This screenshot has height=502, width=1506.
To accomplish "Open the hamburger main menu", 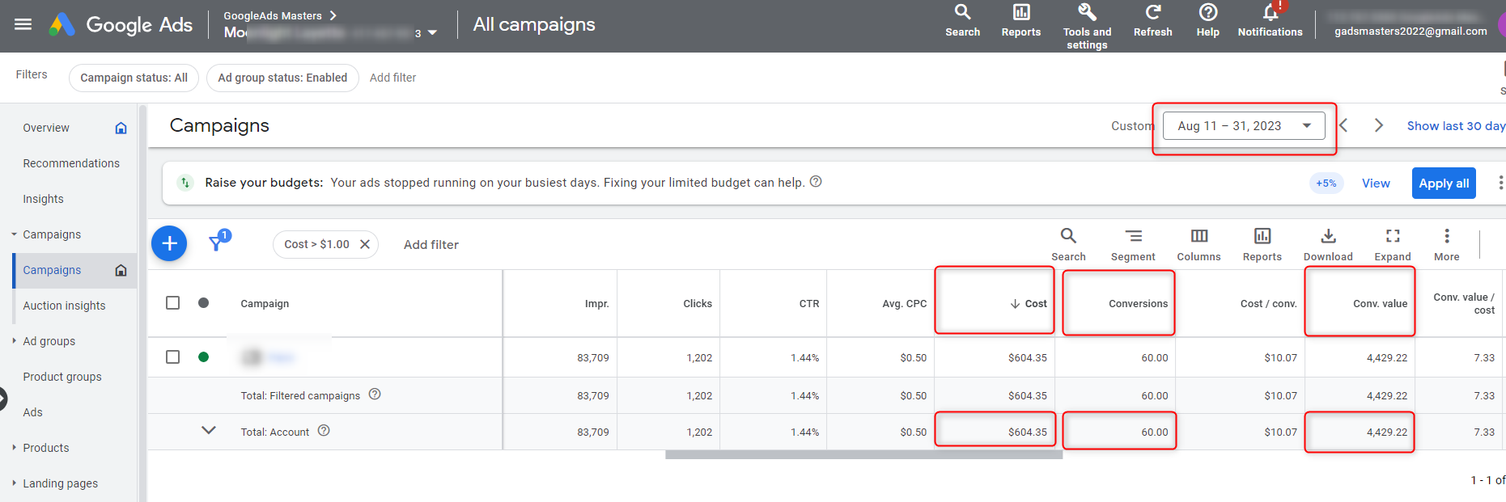I will click(23, 24).
